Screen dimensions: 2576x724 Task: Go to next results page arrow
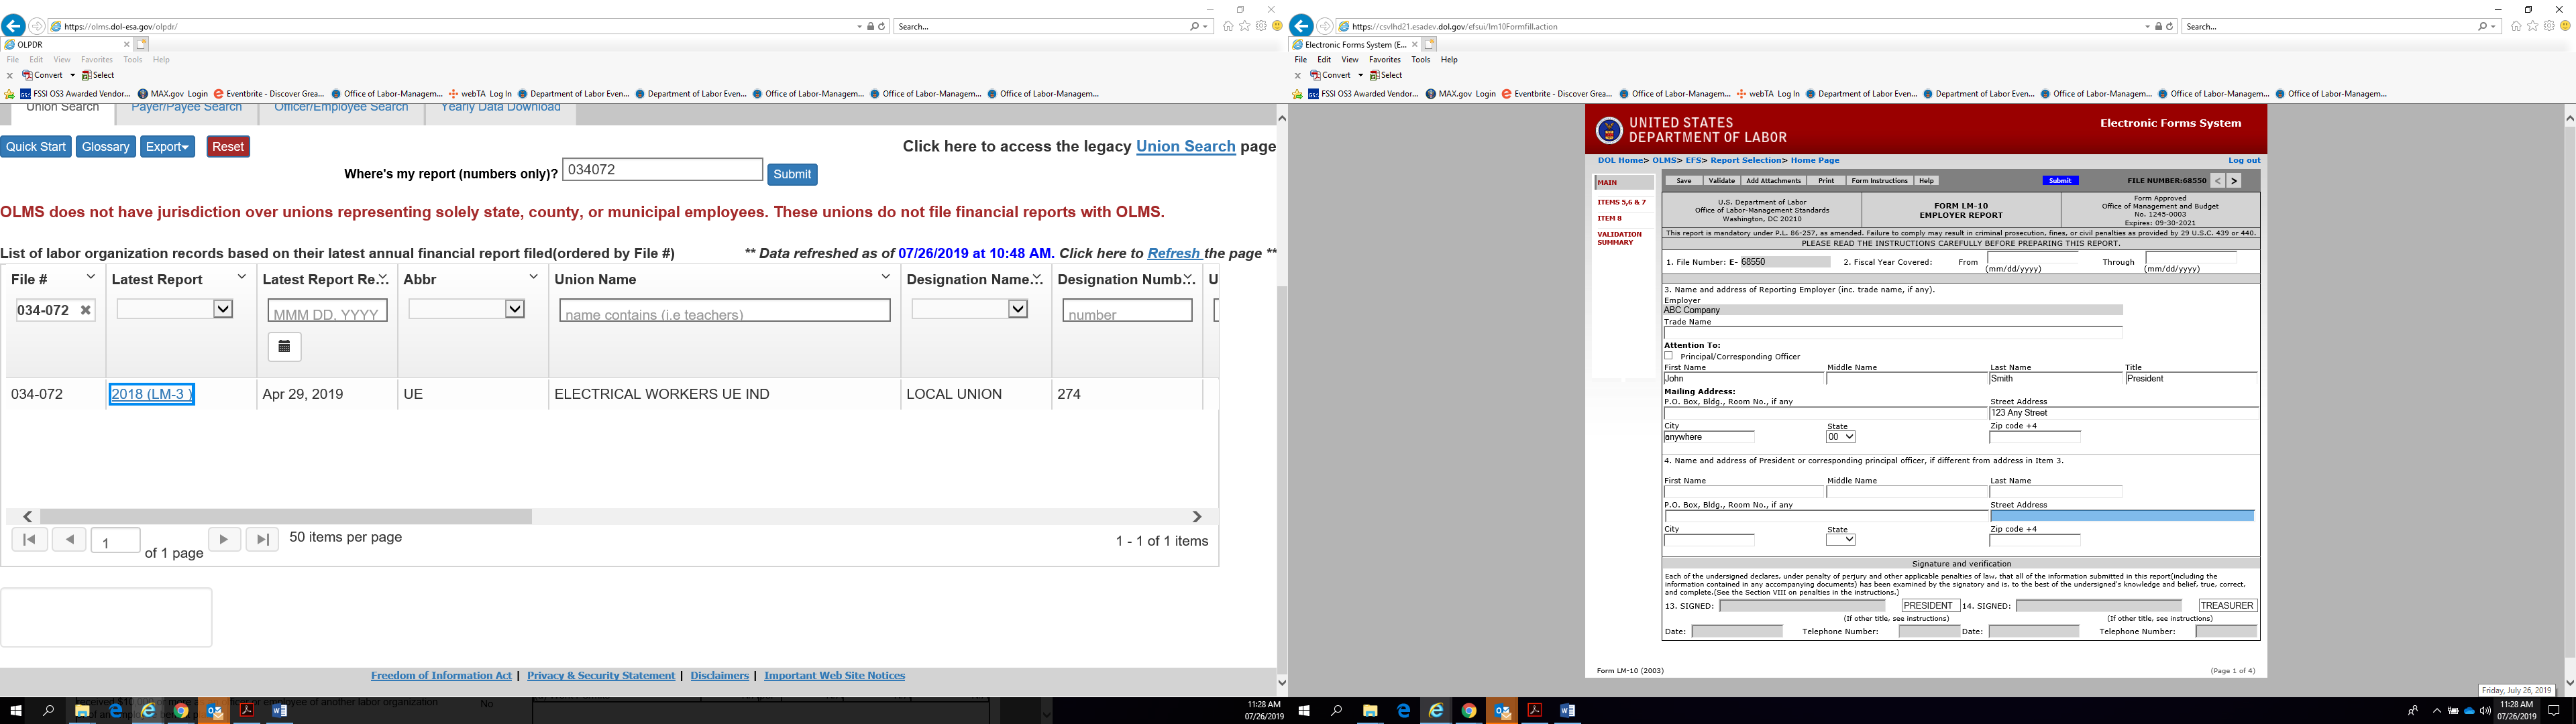[224, 539]
